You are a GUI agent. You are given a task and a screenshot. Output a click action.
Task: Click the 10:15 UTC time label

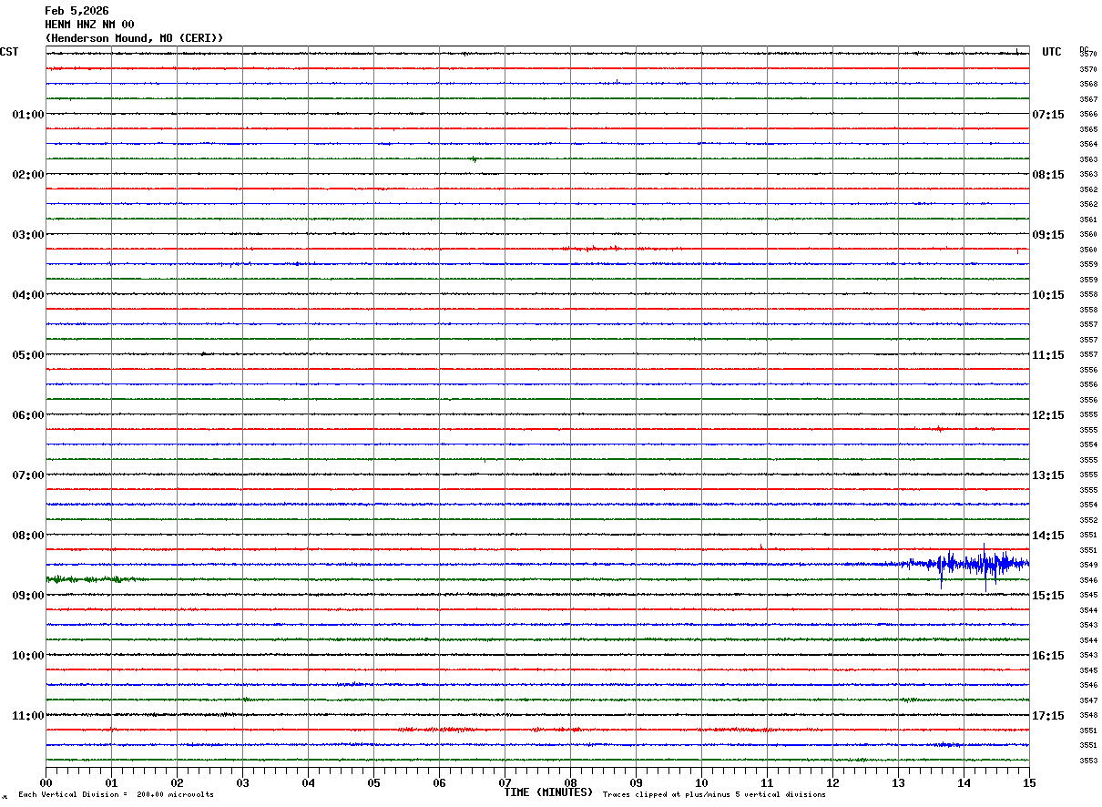pyautogui.click(x=1047, y=295)
